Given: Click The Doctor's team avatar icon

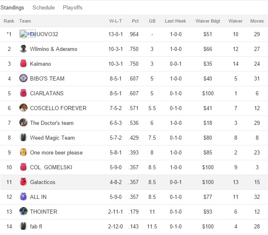Looking at the screenshot, I should click(23, 123).
